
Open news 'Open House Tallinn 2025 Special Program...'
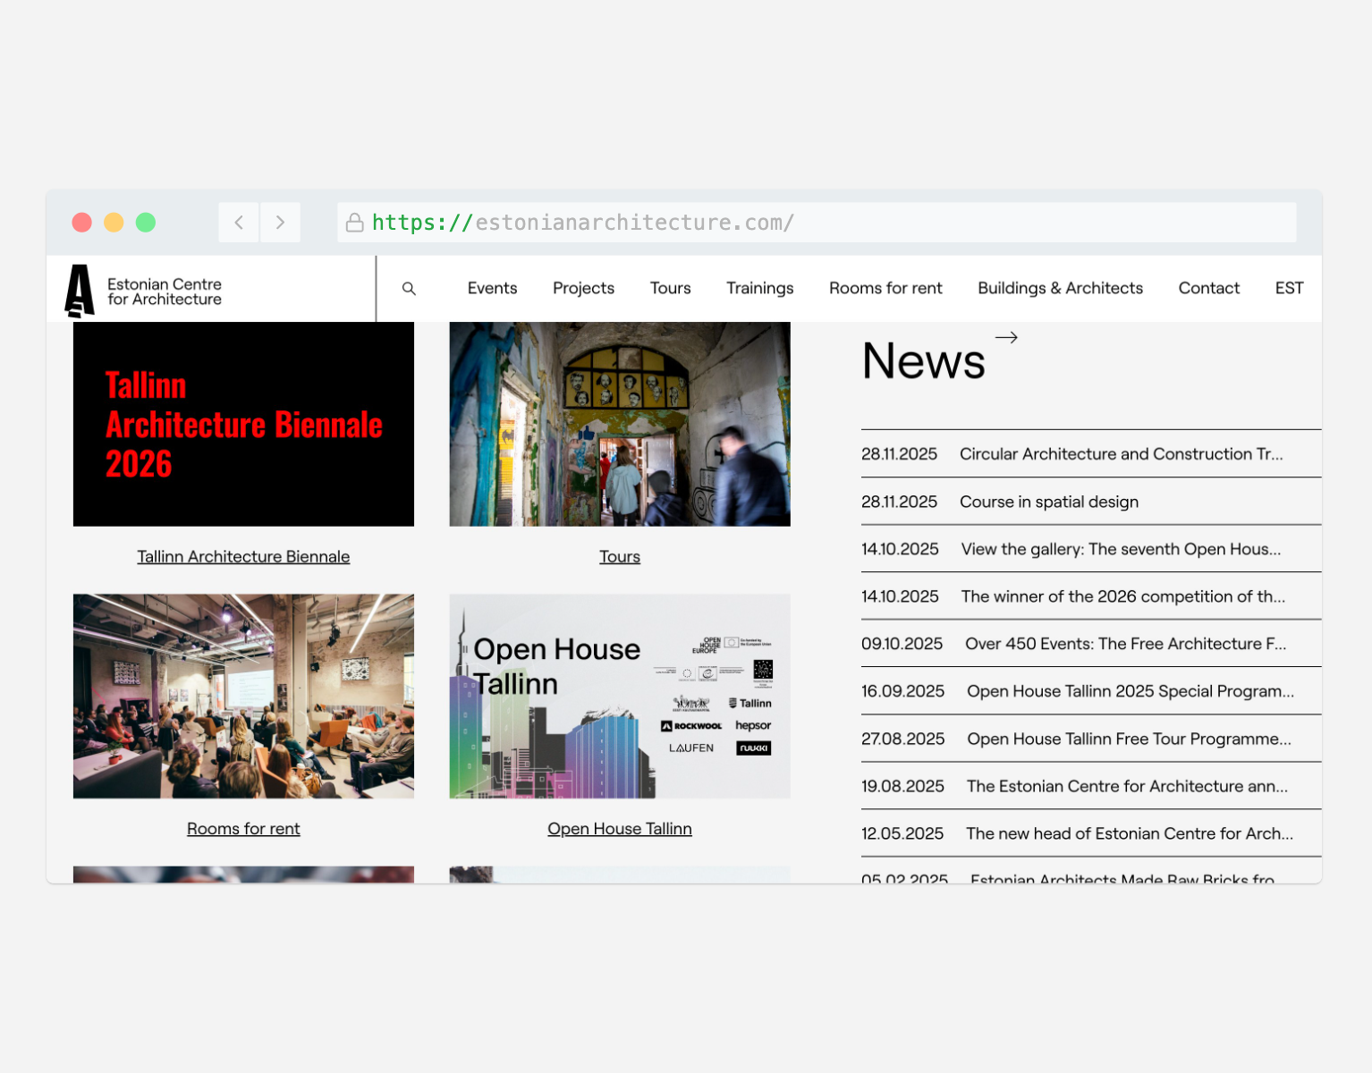(1131, 691)
